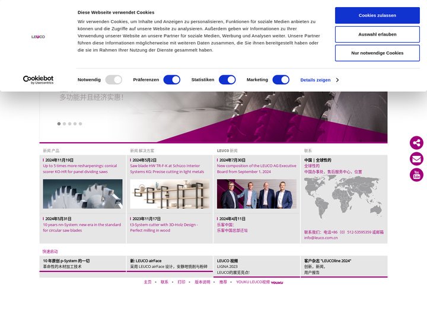The height and width of the screenshot is (320, 427).
Task: Click the 快速启动 heading
Action: pyautogui.click(x=50, y=251)
